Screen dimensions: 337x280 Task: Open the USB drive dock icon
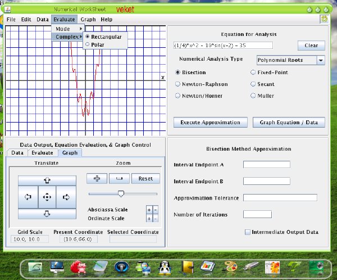[251, 267]
